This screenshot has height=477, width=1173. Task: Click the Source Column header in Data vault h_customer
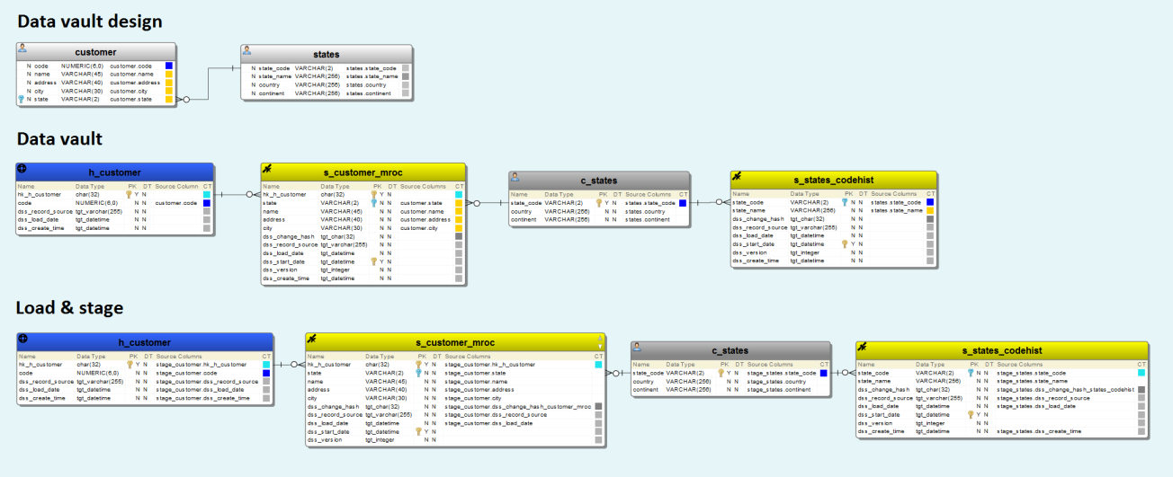point(177,186)
